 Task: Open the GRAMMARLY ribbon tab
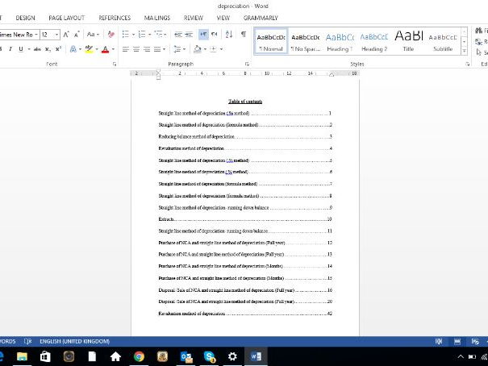260,17
